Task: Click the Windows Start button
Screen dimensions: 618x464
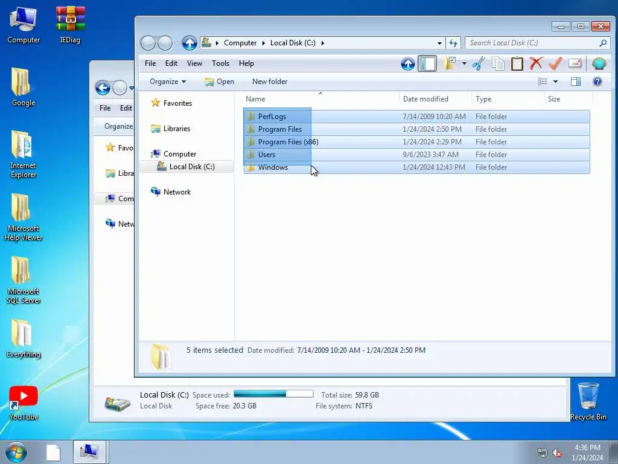Action: coord(16,452)
